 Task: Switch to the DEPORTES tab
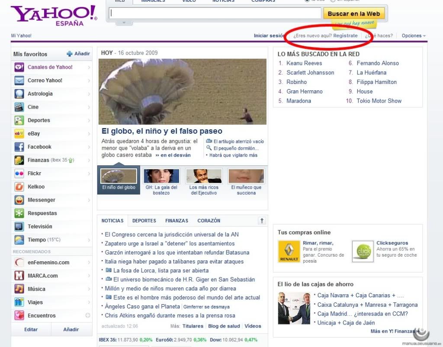coord(144,221)
